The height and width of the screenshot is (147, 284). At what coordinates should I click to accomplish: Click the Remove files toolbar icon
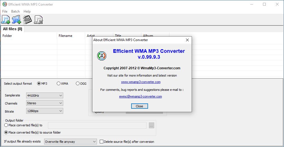38,20
